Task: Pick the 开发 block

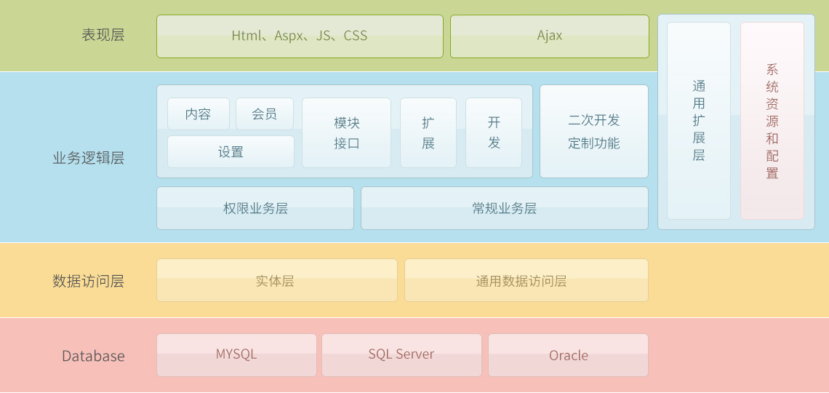Action: coord(494,133)
